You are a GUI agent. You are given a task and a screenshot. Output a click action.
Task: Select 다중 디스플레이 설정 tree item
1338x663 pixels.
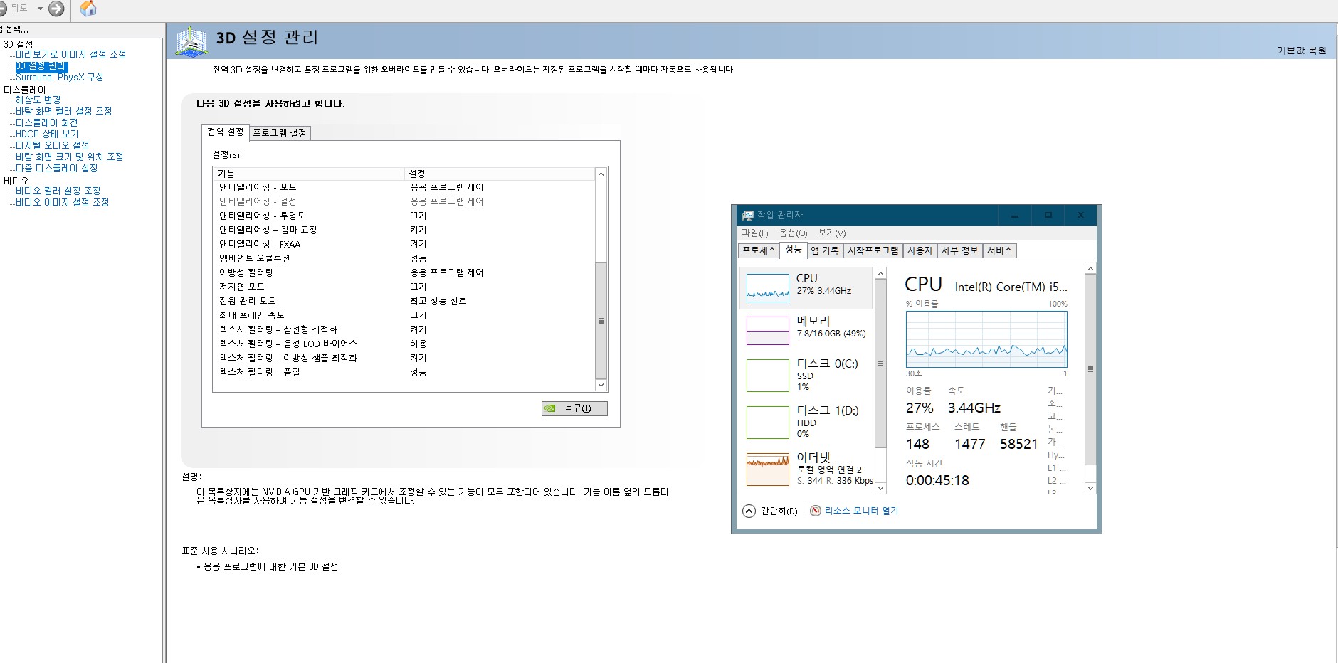[x=56, y=168]
